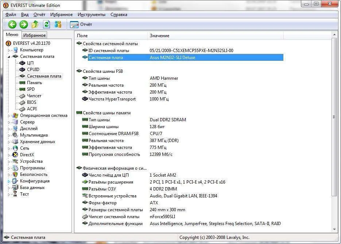Select the Чипсет icon in the tree
This screenshot has height=244, width=341.
[x=22, y=96]
